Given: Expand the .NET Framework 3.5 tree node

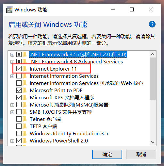Looking at the screenshot, I should pyautogui.click(x=12, y=55).
